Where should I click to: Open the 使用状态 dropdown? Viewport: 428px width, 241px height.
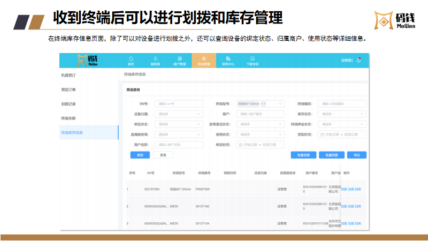point(261,134)
